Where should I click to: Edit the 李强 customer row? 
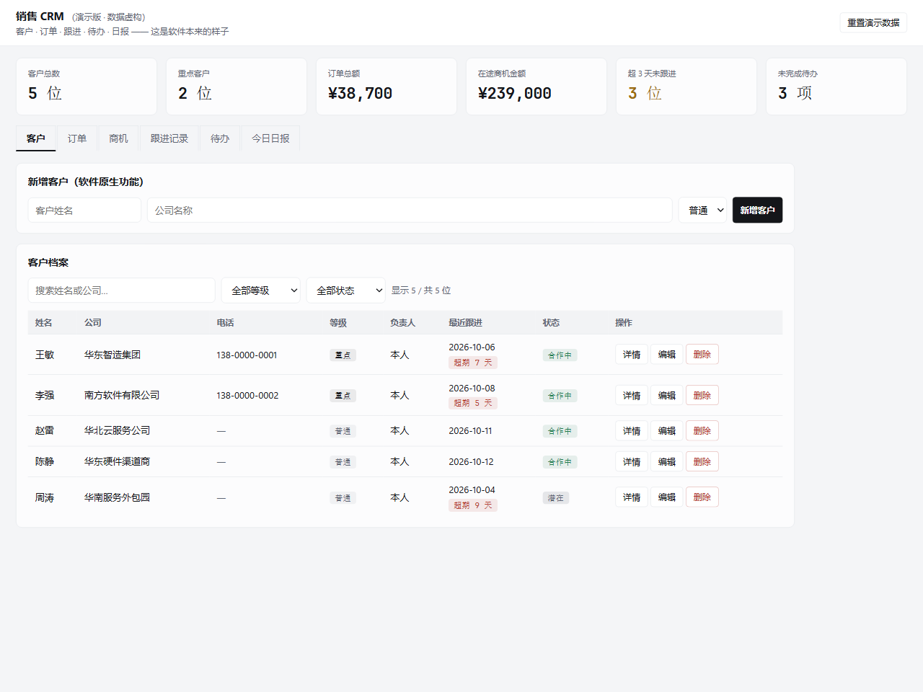[667, 396]
